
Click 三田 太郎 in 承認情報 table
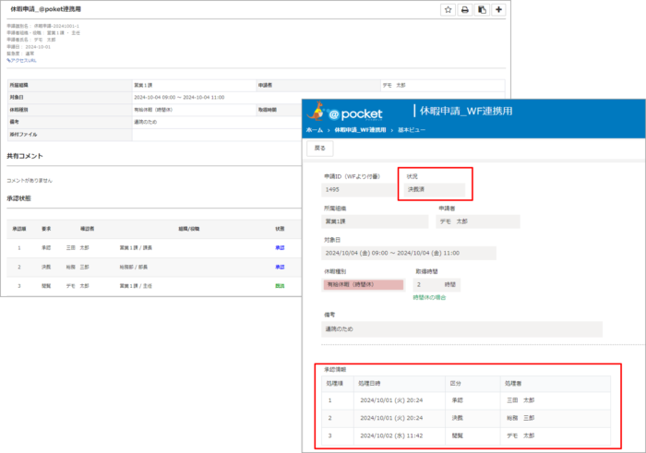[x=520, y=400]
